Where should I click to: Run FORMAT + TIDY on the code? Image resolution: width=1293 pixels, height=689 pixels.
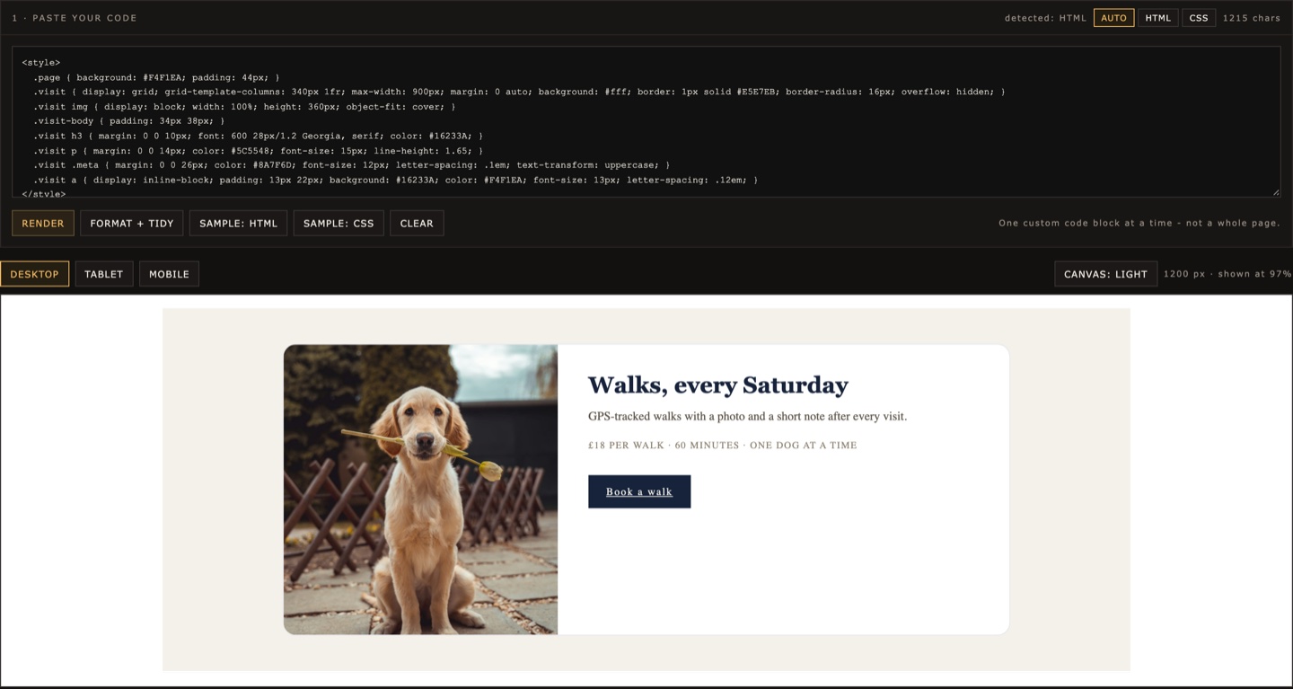pos(132,223)
